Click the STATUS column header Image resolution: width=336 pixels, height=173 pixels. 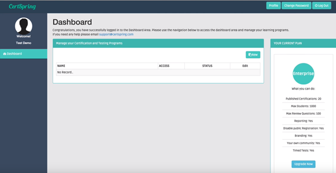[207, 66]
